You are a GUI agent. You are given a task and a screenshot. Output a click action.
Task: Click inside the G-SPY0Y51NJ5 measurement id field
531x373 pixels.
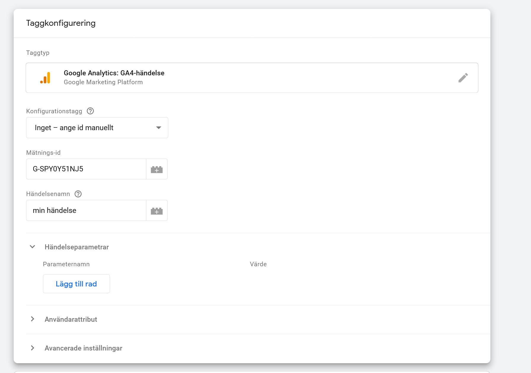point(86,169)
